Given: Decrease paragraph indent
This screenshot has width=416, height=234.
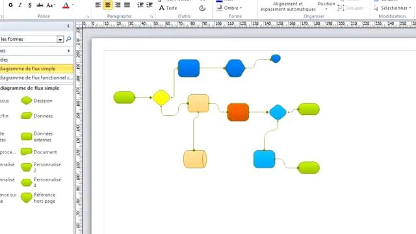Looking at the screenshot, I should coord(140,5).
